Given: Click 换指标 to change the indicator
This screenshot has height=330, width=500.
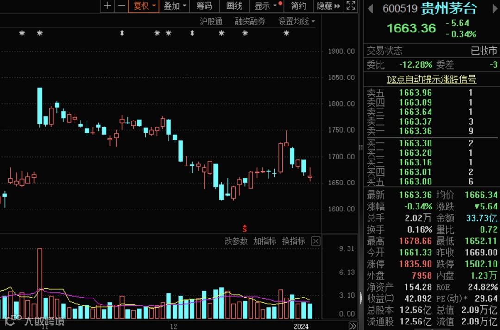Looking at the screenshot, I should [x=294, y=241].
